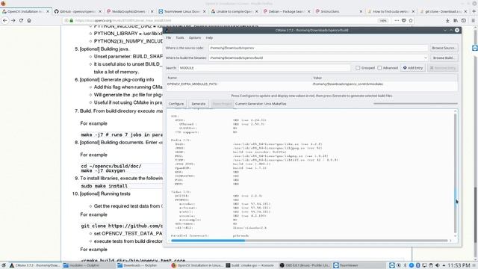Open the Firefox hamburger menu

click(473, 20)
